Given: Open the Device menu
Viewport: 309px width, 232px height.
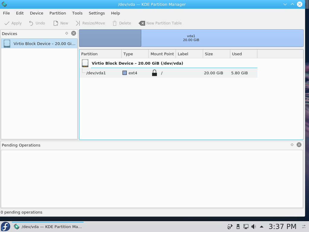Looking at the screenshot, I should pyautogui.click(x=37, y=13).
